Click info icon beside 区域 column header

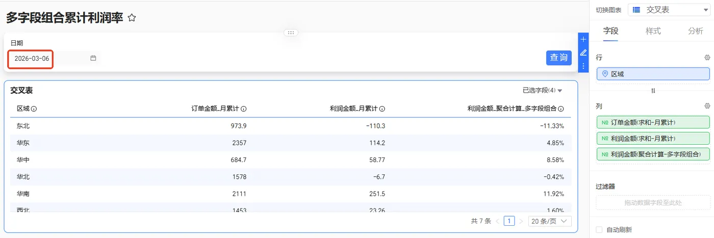click(x=34, y=109)
